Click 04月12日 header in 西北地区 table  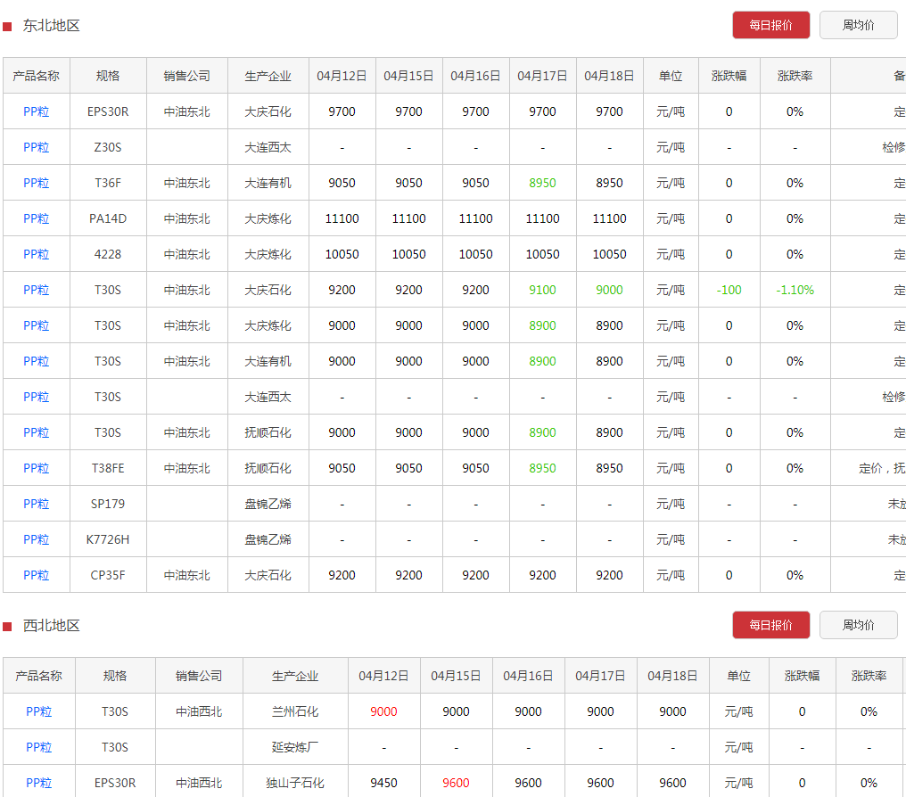tap(383, 676)
